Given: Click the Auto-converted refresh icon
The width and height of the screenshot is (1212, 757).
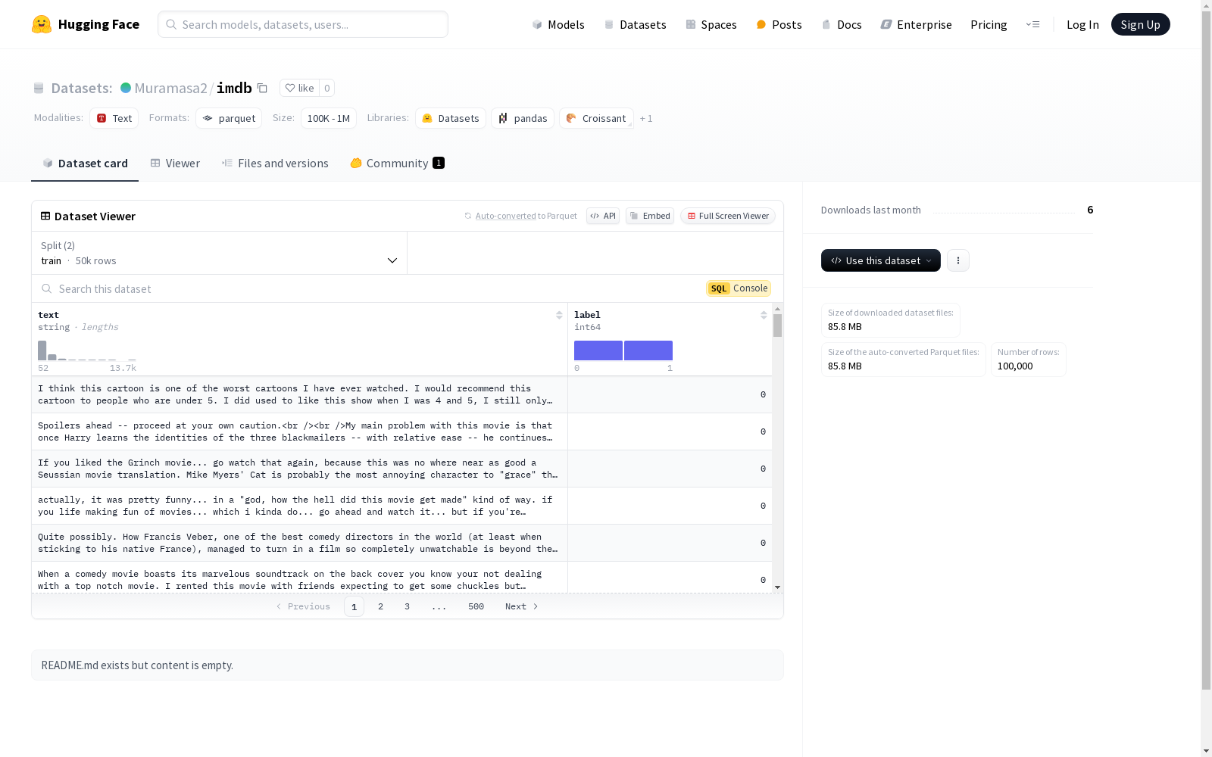Looking at the screenshot, I should point(468,216).
